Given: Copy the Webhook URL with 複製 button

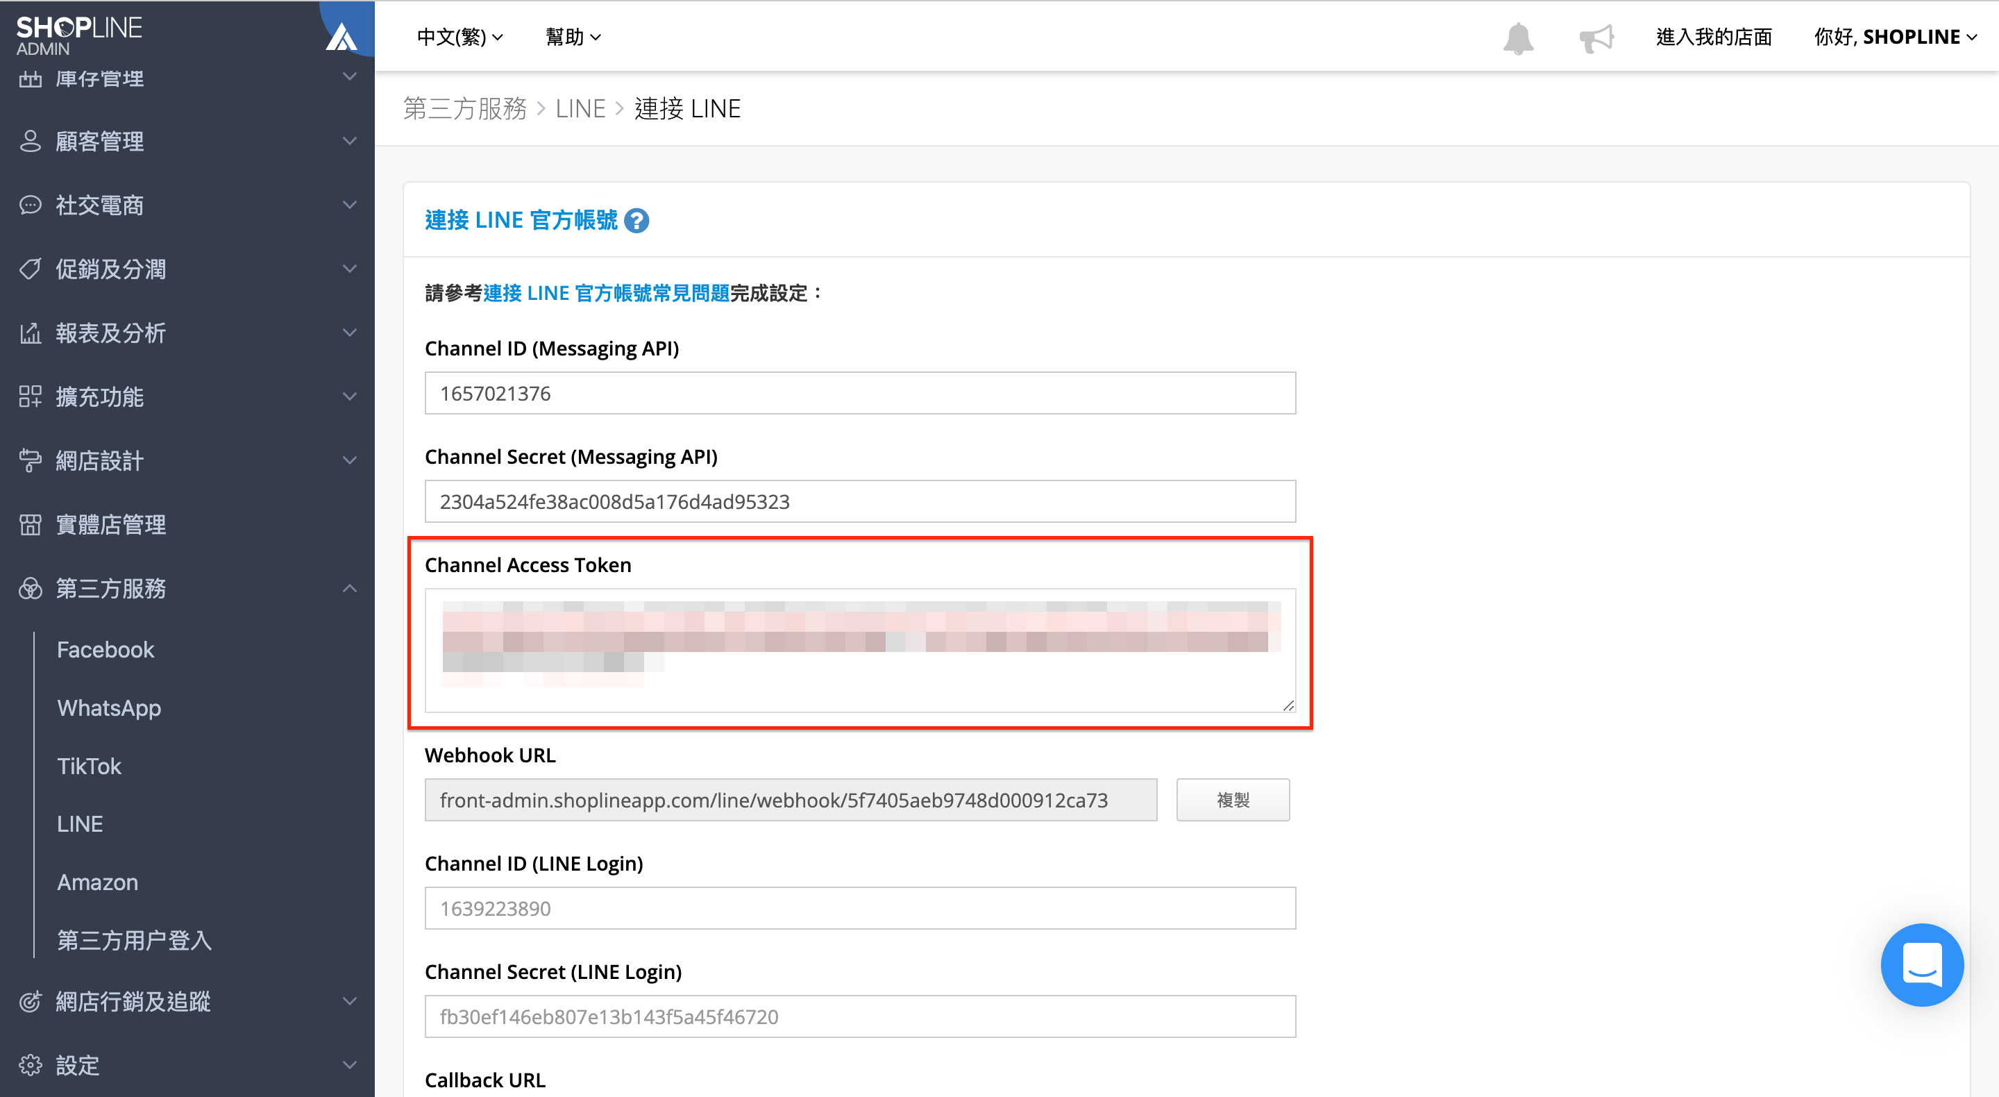Looking at the screenshot, I should (x=1233, y=800).
